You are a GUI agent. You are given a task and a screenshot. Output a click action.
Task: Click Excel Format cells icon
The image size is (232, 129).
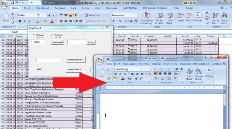(x=198, y=16)
